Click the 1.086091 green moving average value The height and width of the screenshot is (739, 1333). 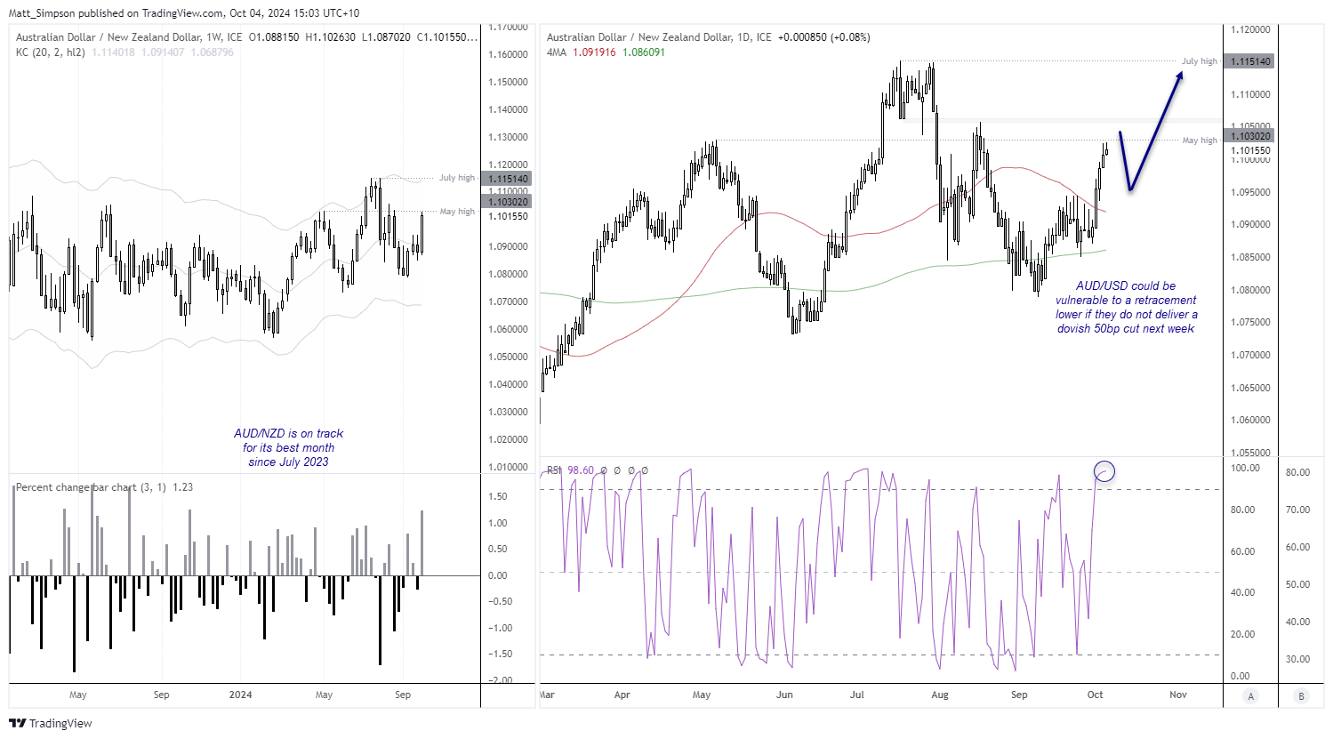(643, 52)
